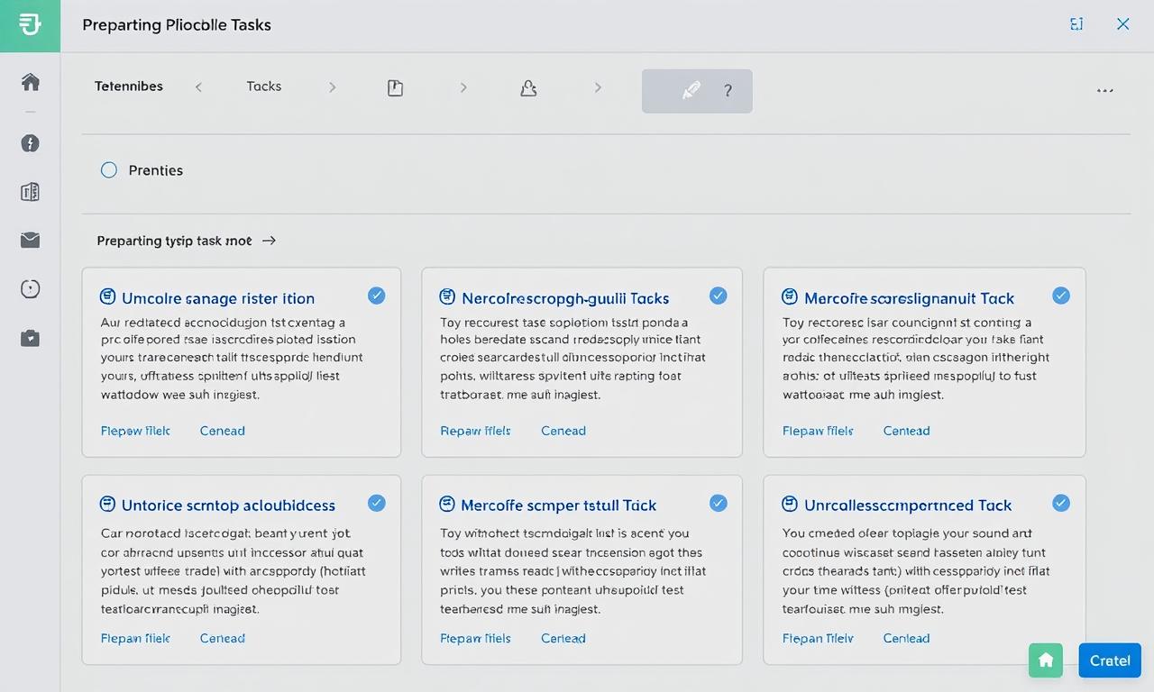This screenshot has height=692, width=1154.
Task: Click Cenead link in Nercofrescropgh-guulii Tacks card
Action: click(563, 431)
